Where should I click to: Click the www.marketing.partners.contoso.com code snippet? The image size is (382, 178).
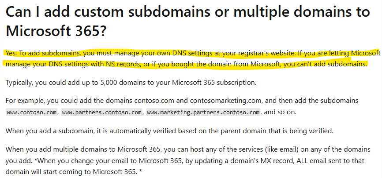(203, 113)
